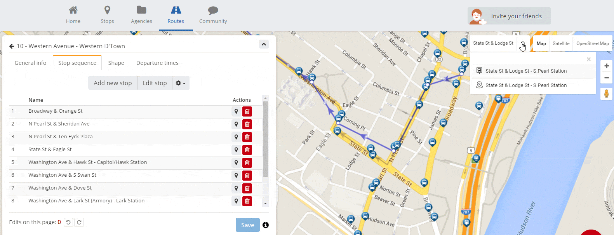Undo the last edit

coord(68,223)
